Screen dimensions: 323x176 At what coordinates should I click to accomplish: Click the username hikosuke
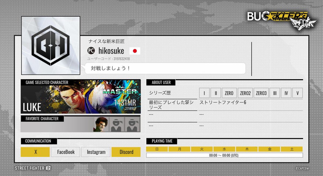point(111,50)
